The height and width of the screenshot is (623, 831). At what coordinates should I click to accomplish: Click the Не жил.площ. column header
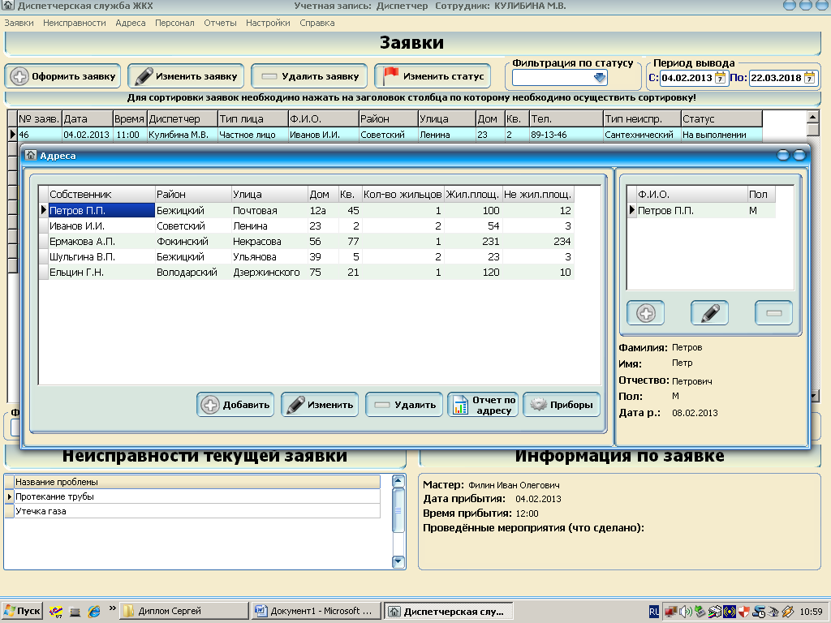pyautogui.click(x=538, y=195)
